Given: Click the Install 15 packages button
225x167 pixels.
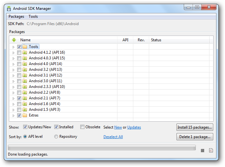Looking at the screenshot, I should (x=195, y=127).
